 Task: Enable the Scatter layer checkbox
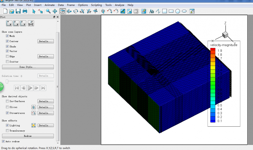click(x=7, y=62)
